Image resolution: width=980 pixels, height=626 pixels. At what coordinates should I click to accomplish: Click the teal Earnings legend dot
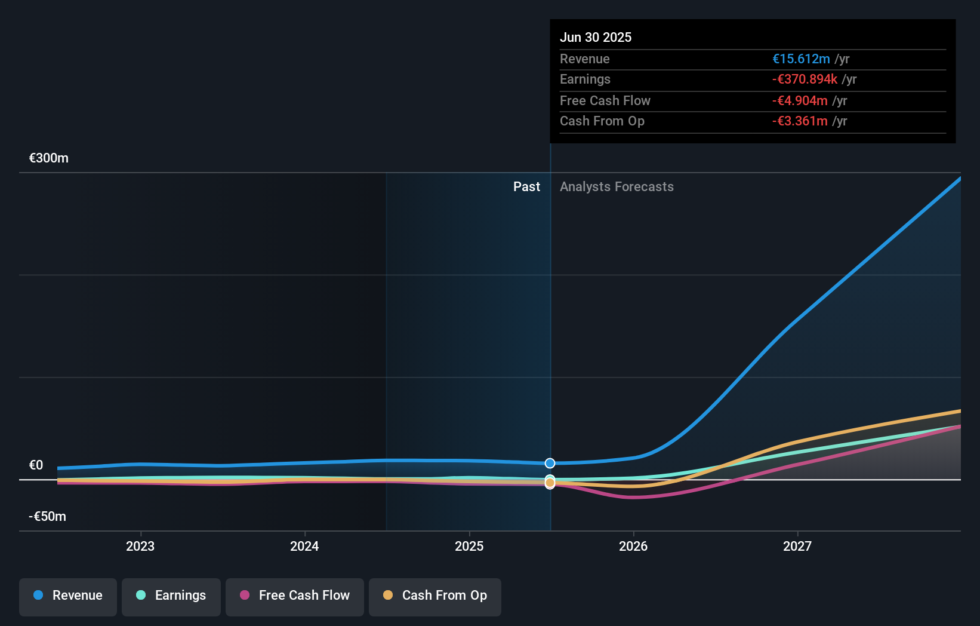[x=140, y=596]
